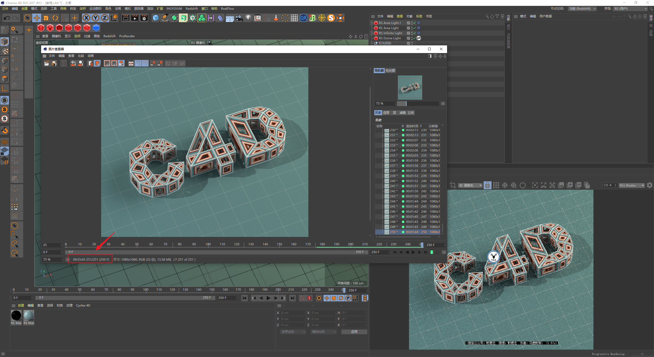Screen dimensions: 654x357
Task: Open the Redshift menu in menu bar
Action: click(x=191, y=8)
